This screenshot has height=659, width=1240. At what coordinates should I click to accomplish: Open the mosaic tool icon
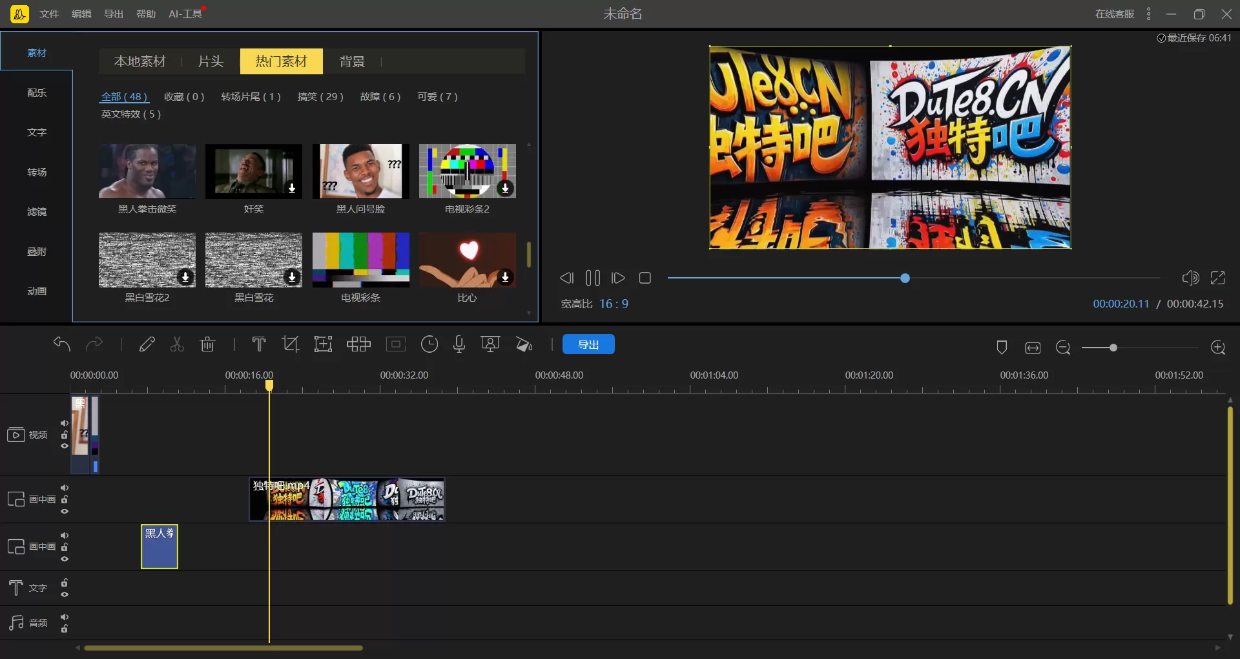[x=358, y=344]
